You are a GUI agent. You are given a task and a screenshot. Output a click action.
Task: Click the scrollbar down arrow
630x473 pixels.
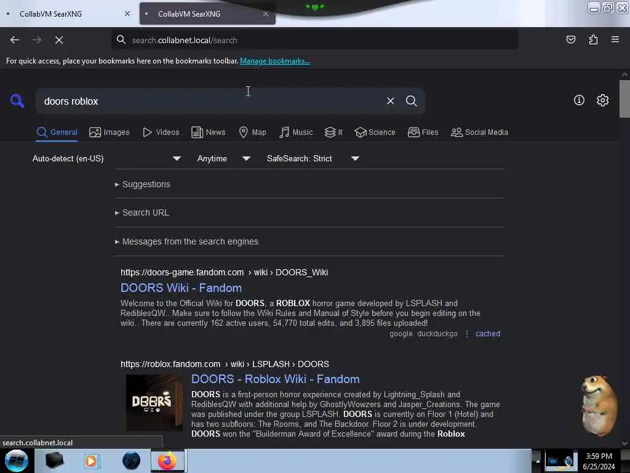(x=624, y=443)
